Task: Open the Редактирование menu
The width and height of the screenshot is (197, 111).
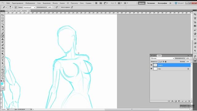Action: tap(18, 3)
